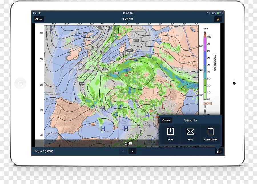Screen dimensions: 257x184
Task: Play the forecast animation forward
Action: click(132, 151)
